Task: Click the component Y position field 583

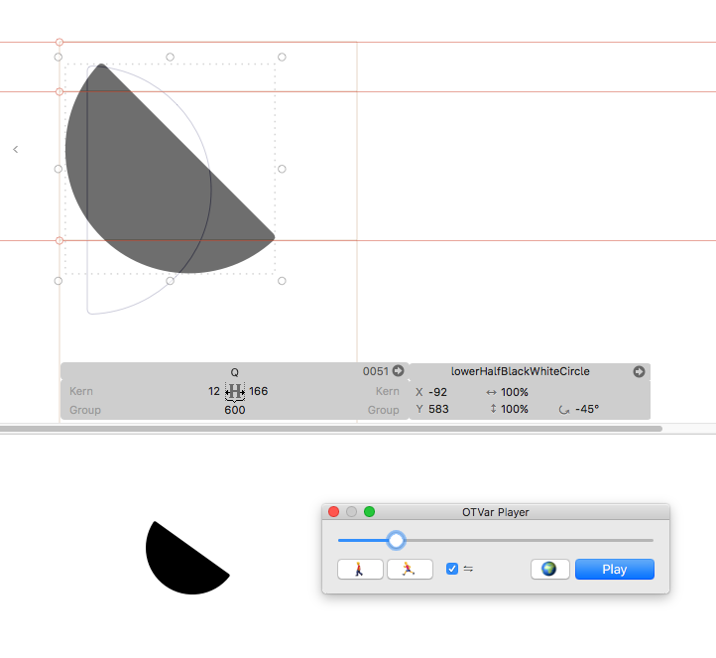Action: click(437, 409)
